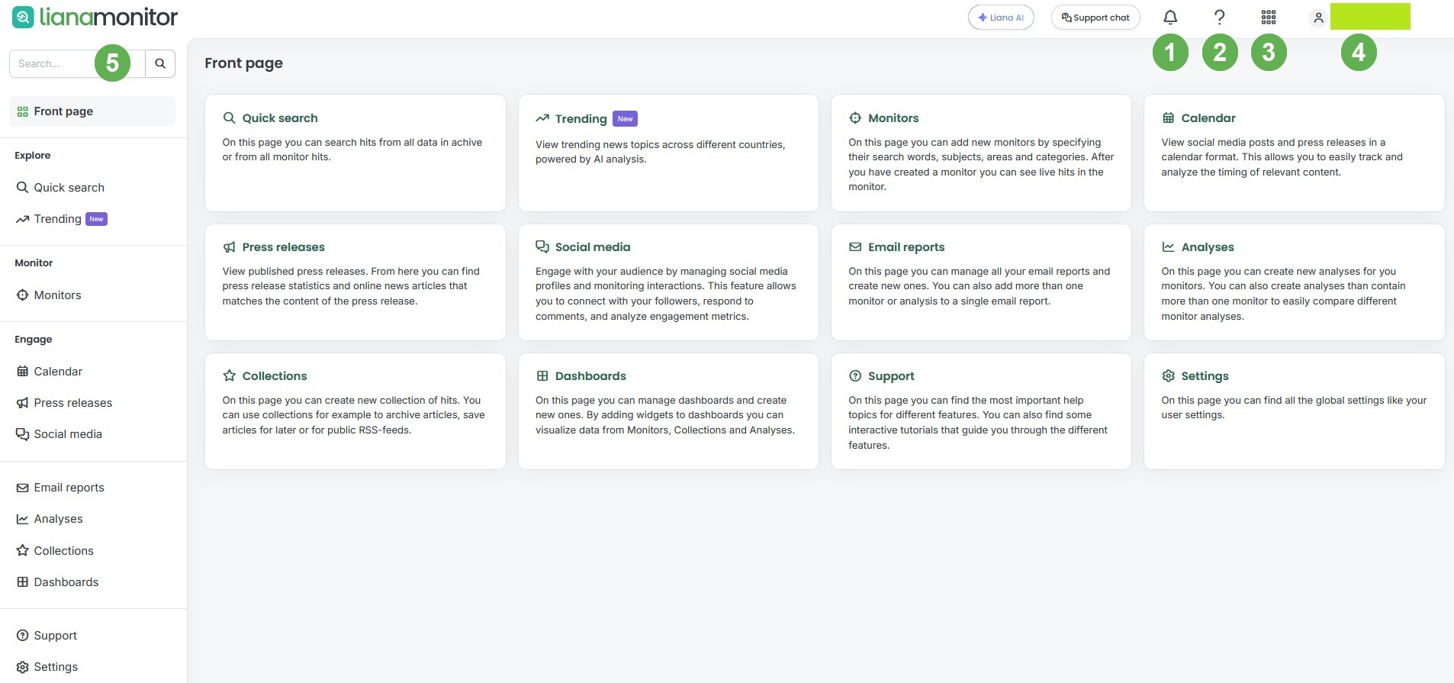Open the Liana AI button
The image size is (1454, 683).
point(1001,18)
